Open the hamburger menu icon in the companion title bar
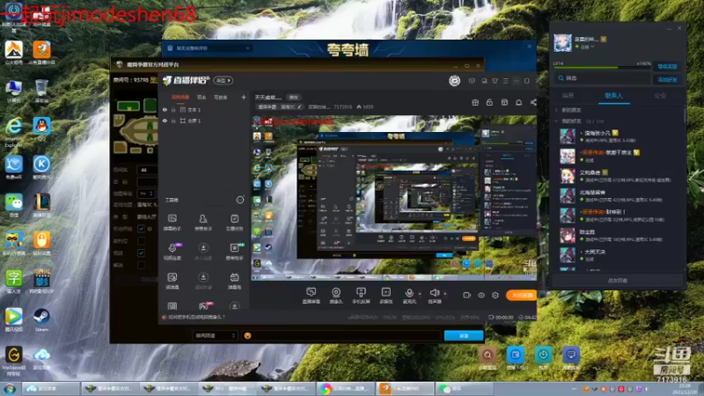 click(505, 81)
